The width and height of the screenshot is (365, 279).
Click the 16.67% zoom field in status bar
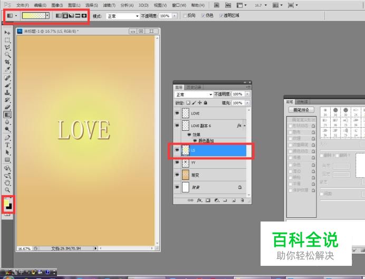click(x=24, y=248)
